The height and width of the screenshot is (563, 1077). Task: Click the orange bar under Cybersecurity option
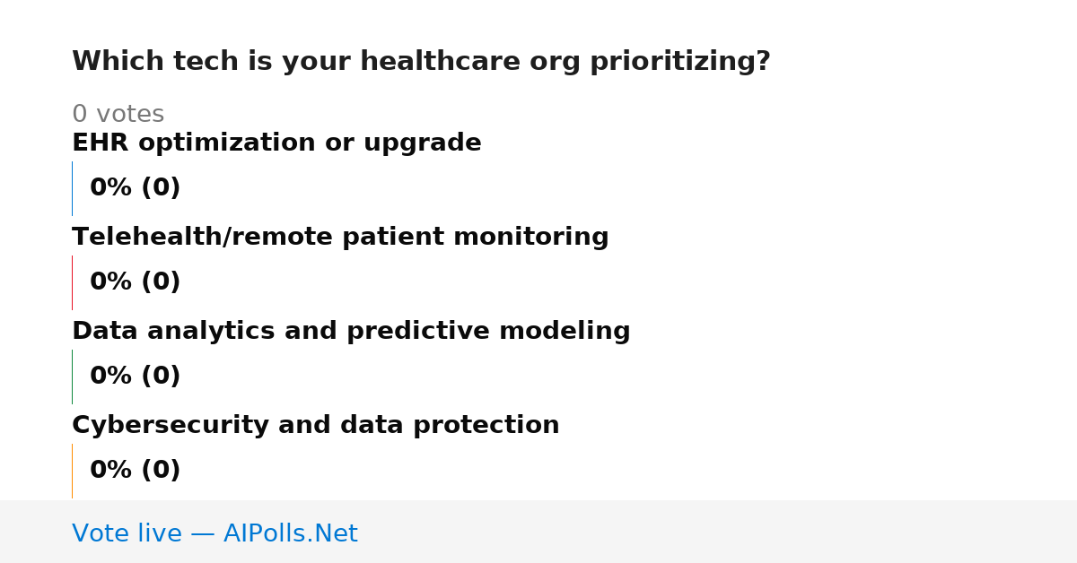pos(72,471)
